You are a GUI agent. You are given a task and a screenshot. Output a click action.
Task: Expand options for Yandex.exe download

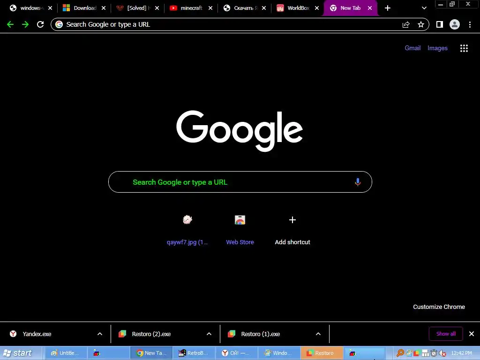pos(100,334)
